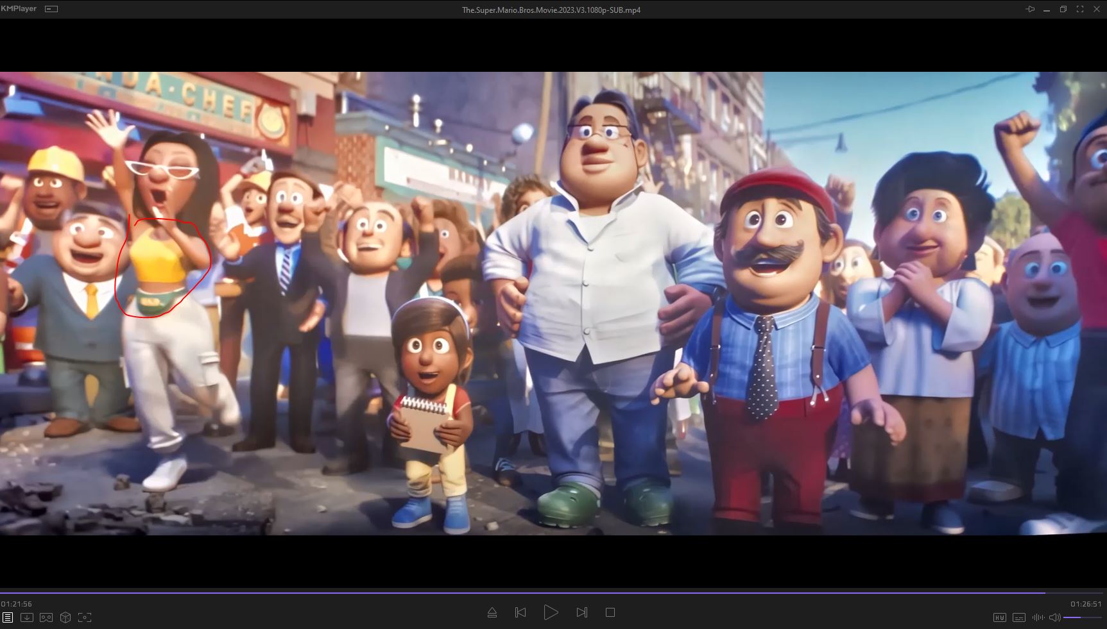This screenshot has height=629, width=1107.
Task: Click the download video icon
Action: (x=27, y=617)
